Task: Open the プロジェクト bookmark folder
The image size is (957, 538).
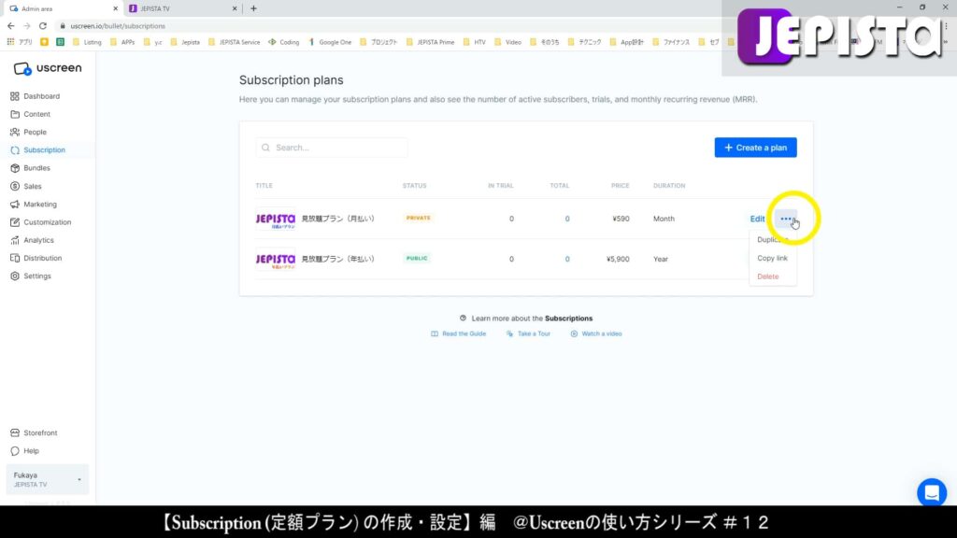Action: [379, 42]
